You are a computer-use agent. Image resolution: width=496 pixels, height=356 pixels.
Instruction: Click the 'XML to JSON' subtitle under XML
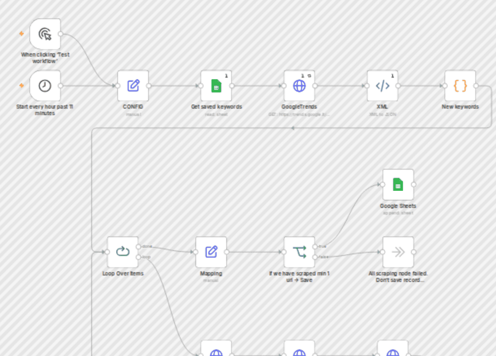click(382, 114)
